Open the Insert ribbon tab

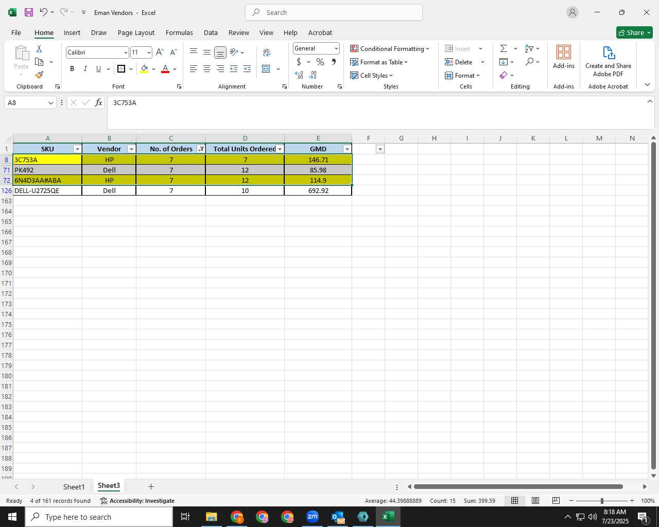point(72,32)
